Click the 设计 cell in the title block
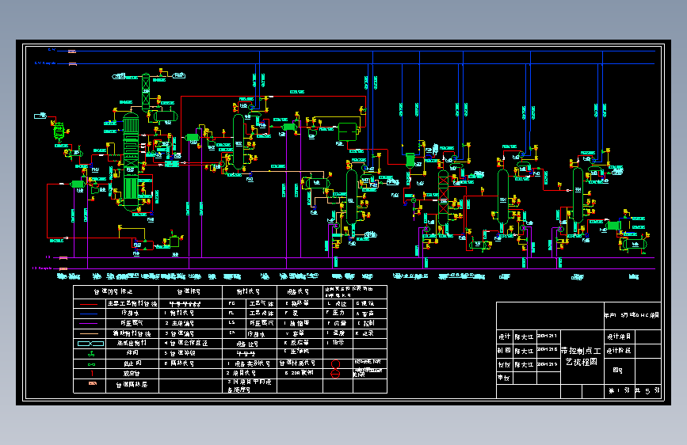 (504, 337)
